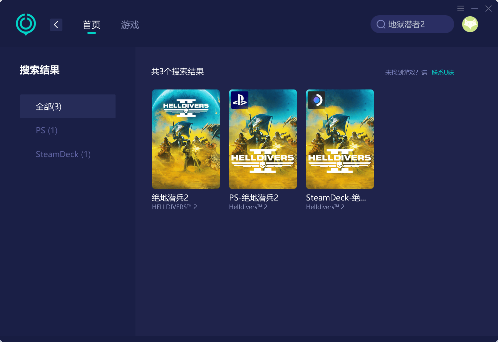This screenshot has width=498, height=342.
Task: Click the 未找到游戏? 请 text
Action: pos(406,73)
